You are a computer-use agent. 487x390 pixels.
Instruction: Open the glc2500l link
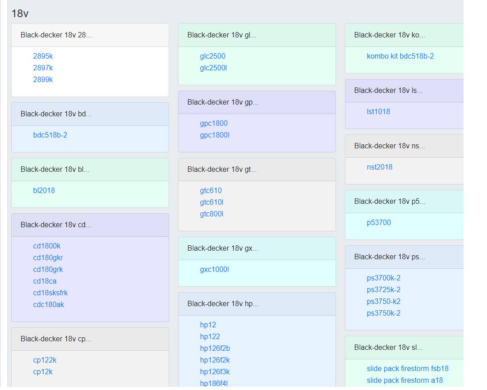(213, 68)
